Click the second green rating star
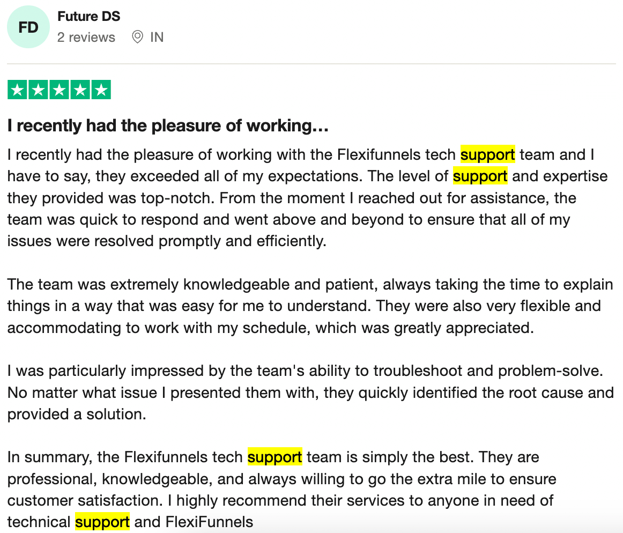Viewport: 623px width, 533px height. (x=39, y=90)
